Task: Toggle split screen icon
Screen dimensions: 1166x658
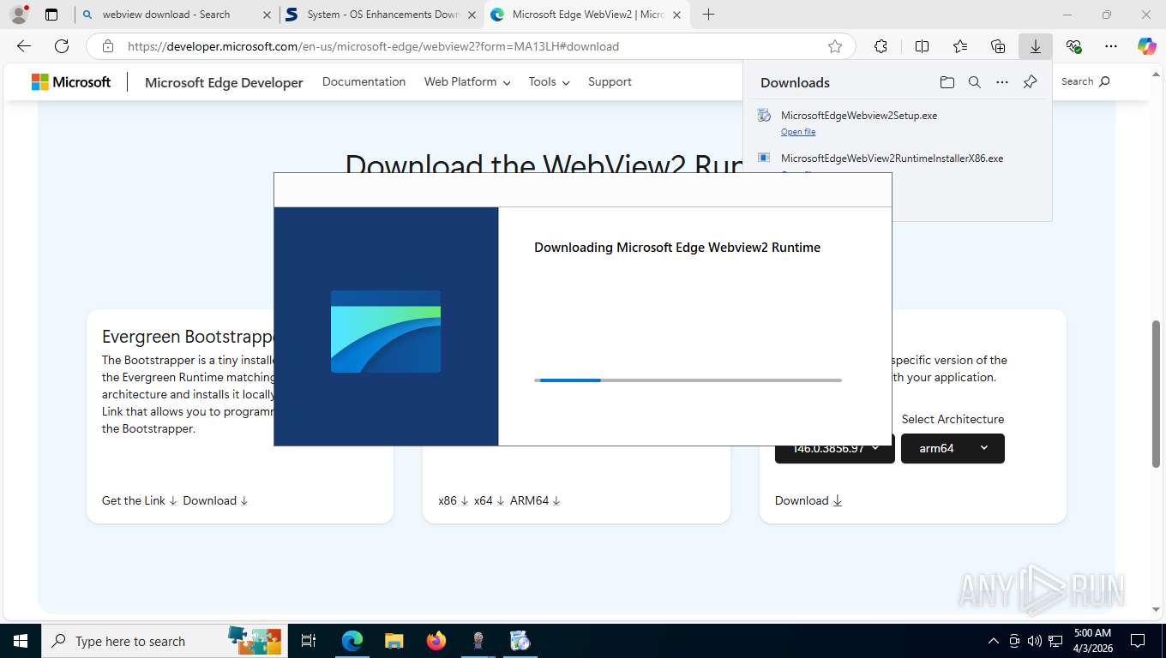Action: click(923, 46)
